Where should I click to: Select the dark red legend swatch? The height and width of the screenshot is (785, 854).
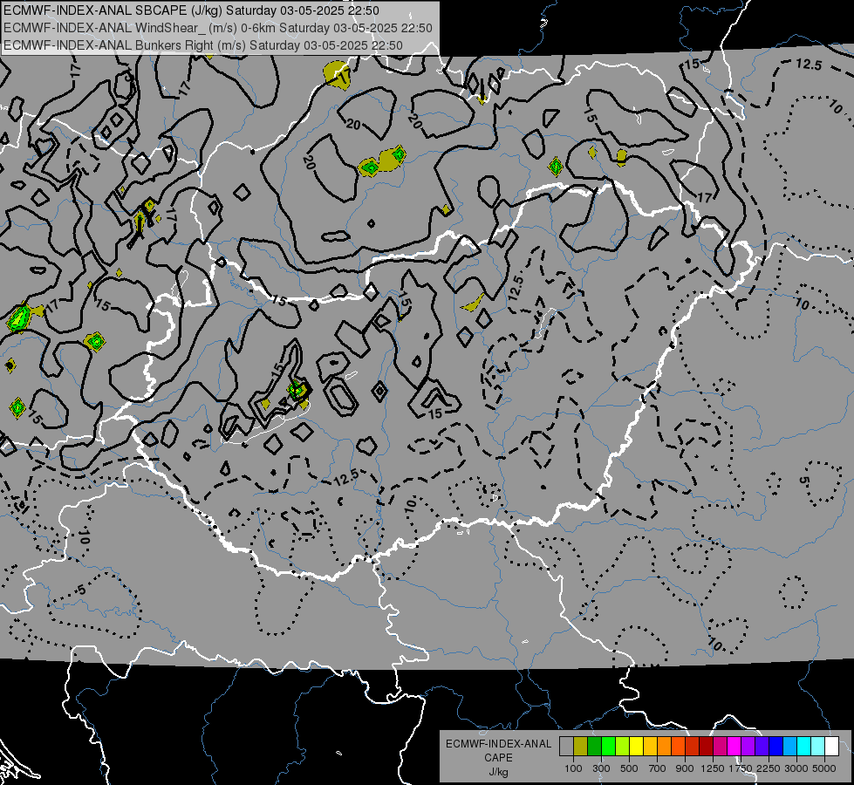706,746
